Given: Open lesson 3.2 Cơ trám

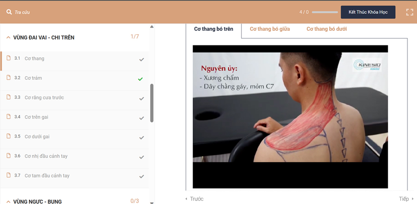Looking at the screenshot, I should click(74, 81).
